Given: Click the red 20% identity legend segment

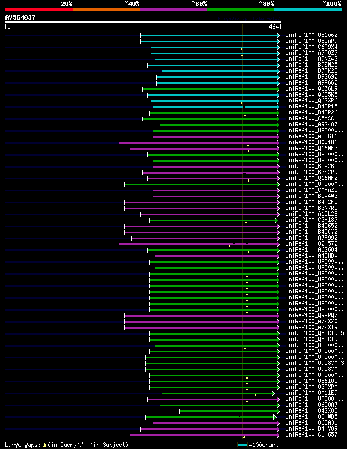Looking at the screenshot, I should pos(39,10).
